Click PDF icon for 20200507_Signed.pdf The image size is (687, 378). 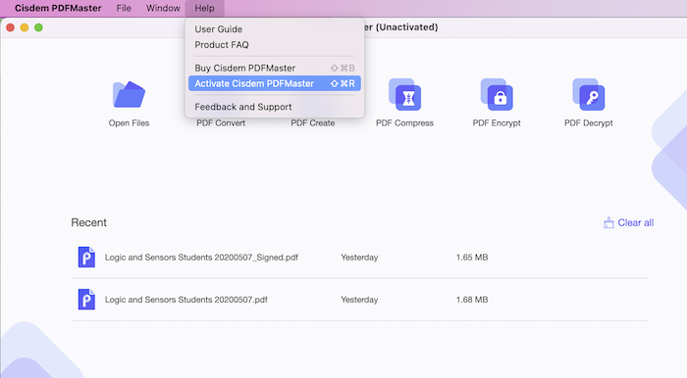coord(86,257)
